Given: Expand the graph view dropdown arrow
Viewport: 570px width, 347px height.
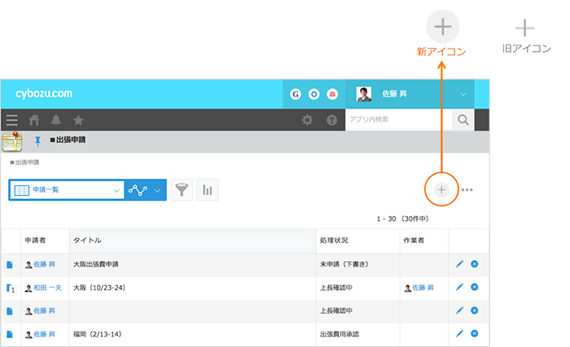Looking at the screenshot, I should click(x=157, y=190).
